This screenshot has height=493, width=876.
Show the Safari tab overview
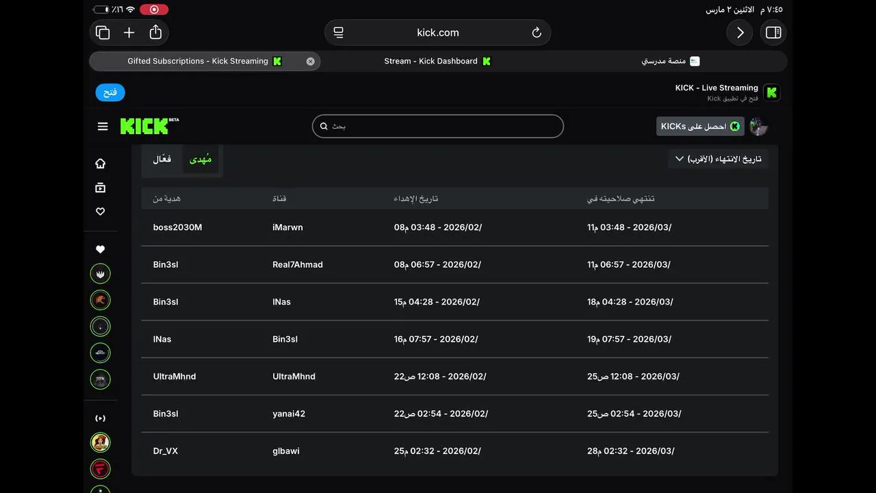(x=103, y=32)
